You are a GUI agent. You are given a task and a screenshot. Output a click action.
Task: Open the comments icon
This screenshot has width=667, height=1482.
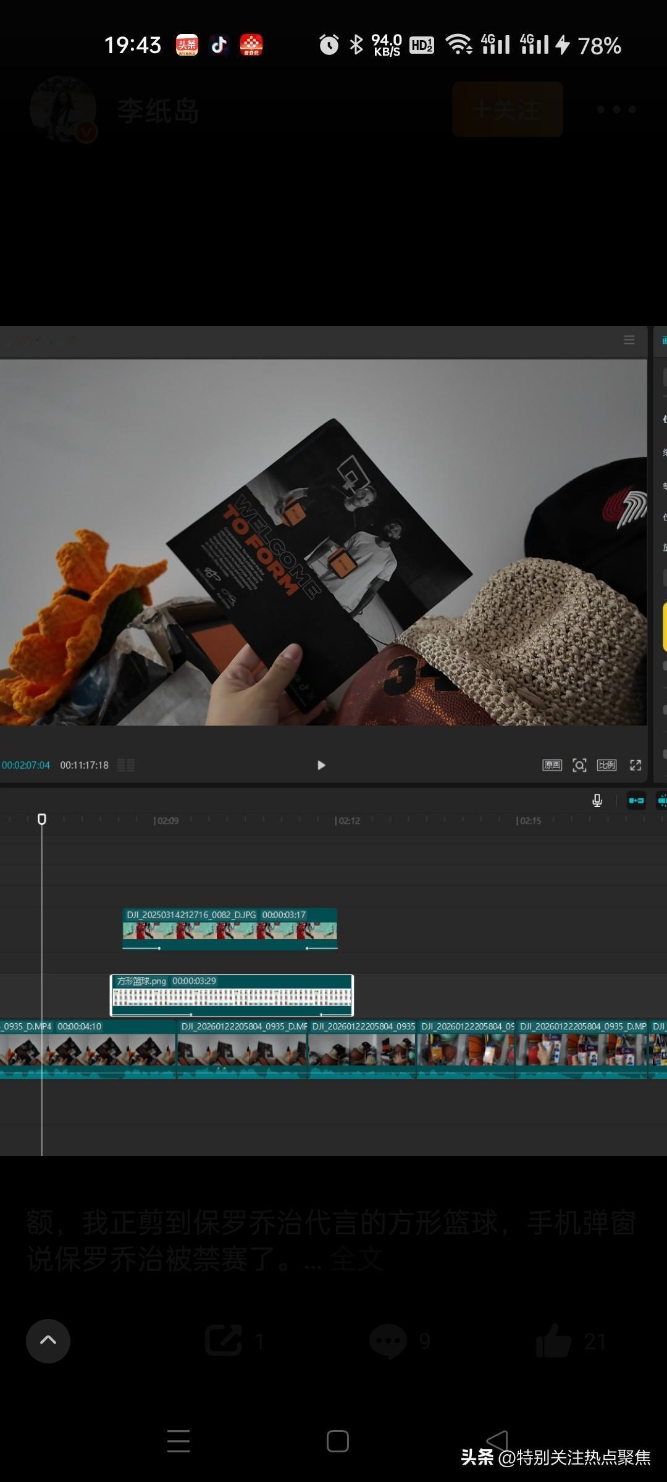pos(388,1341)
